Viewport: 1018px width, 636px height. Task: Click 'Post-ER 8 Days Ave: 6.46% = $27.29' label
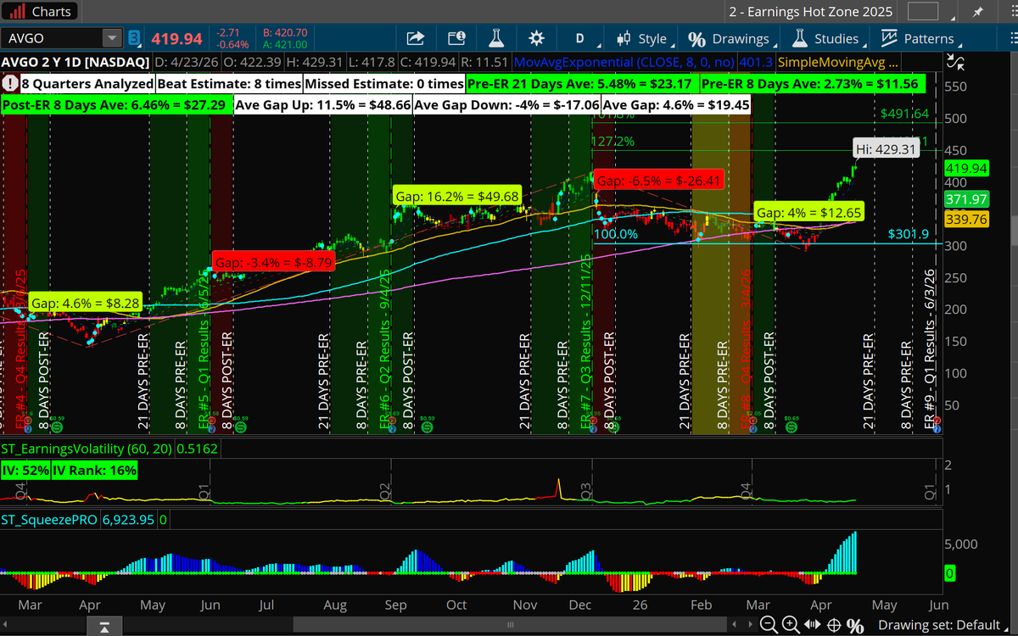[115, 104]
